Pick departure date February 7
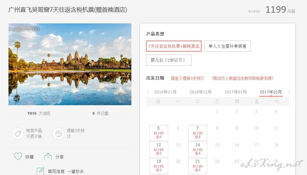 click(197, 133)
